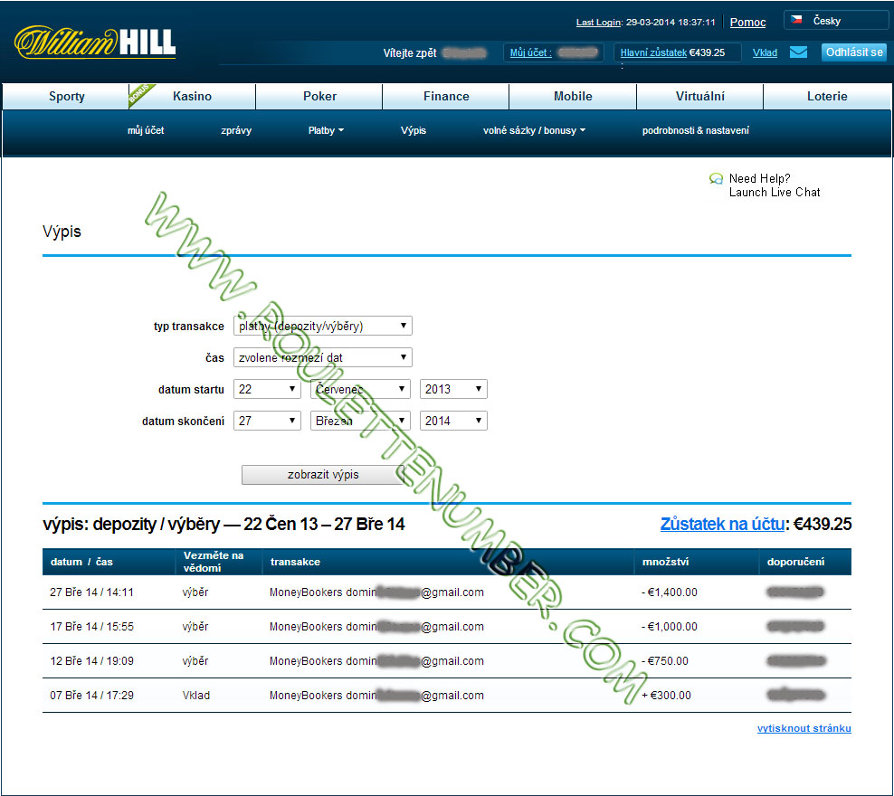Click the - €750.00 amount

[665, 661]
